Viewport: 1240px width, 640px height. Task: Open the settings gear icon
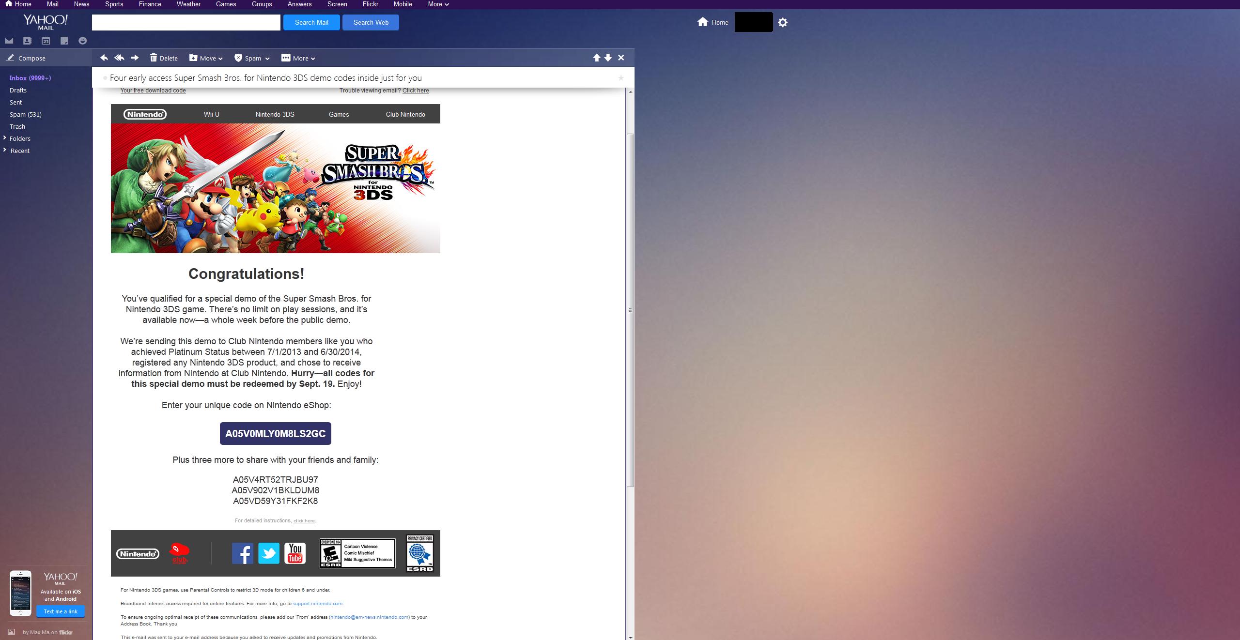[783, 22]
